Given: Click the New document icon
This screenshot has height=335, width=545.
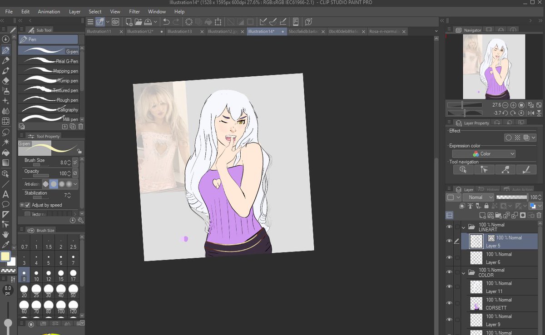Looking at the screenshot, I should click(x=129, y=21).
